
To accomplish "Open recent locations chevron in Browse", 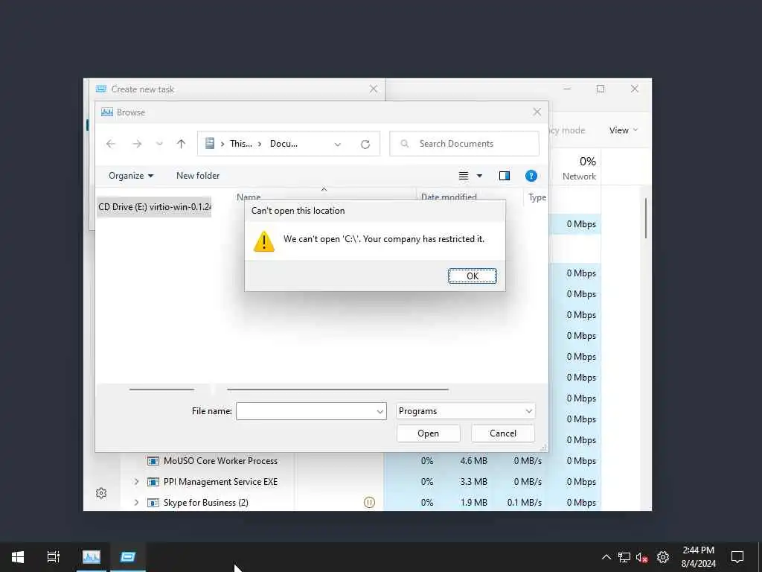I will 159,144.
